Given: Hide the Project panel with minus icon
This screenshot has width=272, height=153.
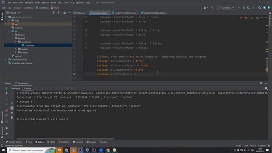Looking at the screenshot, I should (x=69, y=13).
